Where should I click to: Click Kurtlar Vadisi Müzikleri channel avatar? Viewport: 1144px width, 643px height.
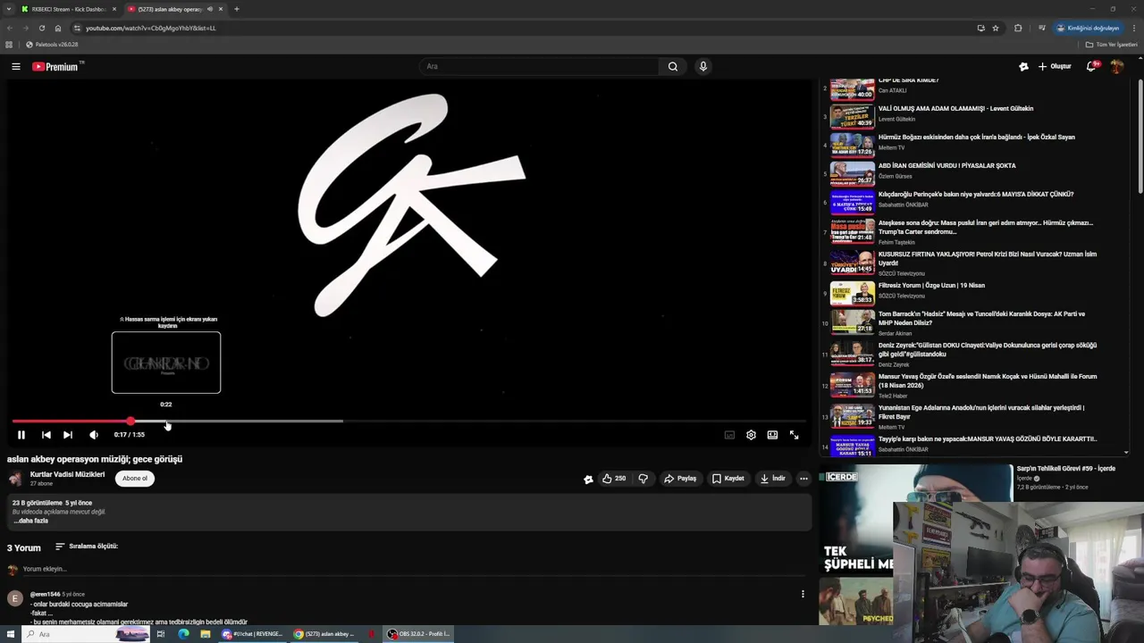click(15, 479)
